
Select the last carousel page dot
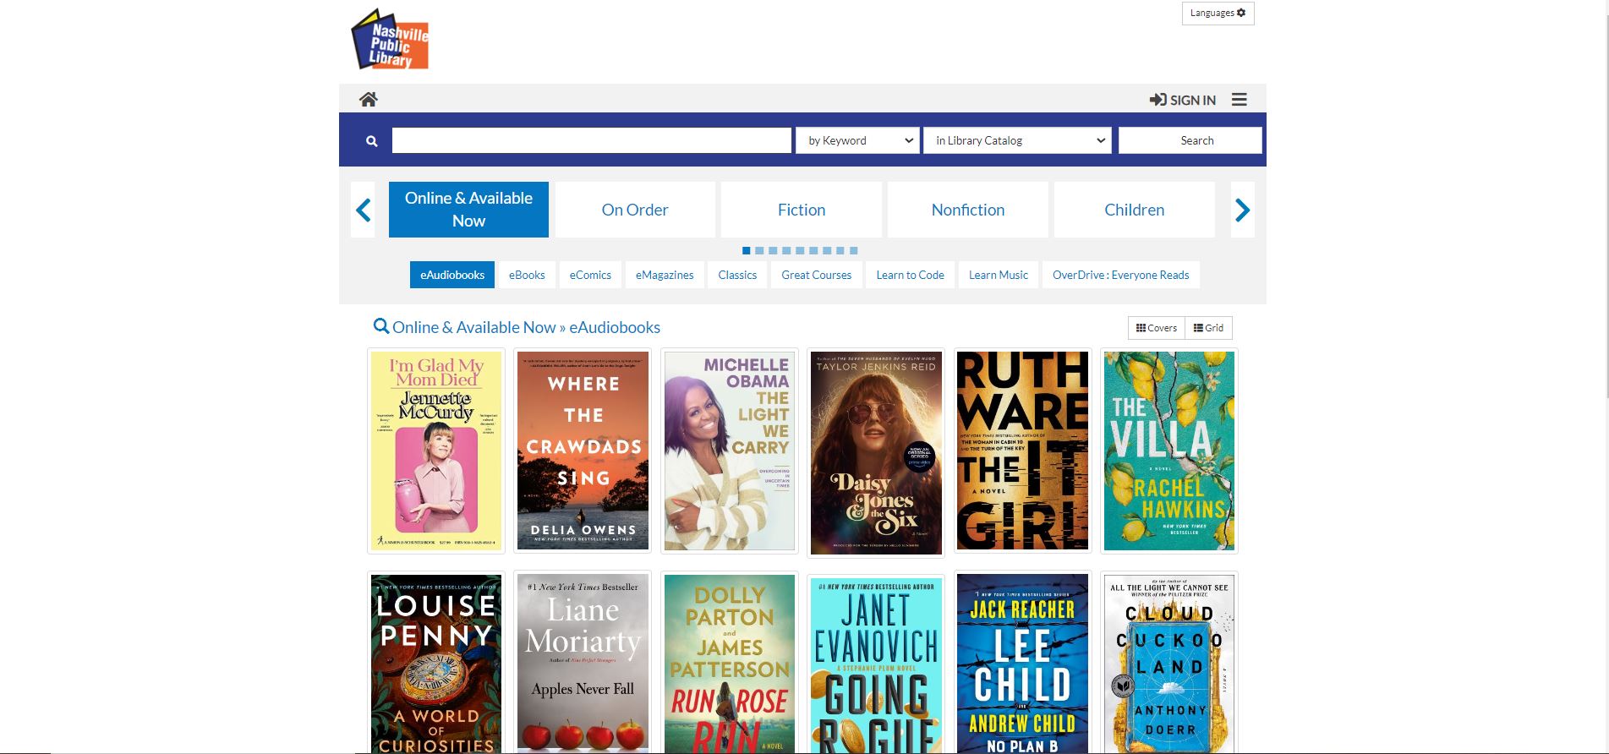854,250
